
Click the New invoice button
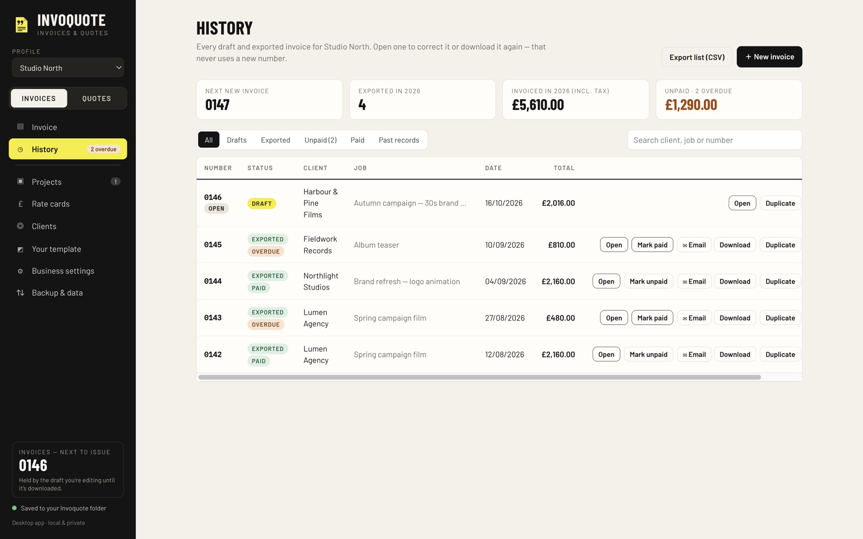770,57
